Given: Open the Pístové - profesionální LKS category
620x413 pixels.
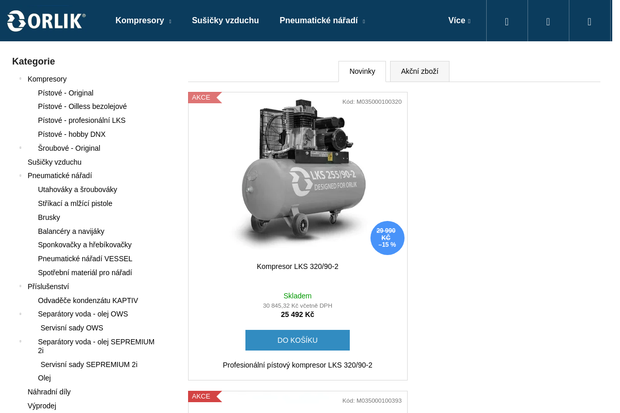Looking at the screenshot, I should point(82,120).
